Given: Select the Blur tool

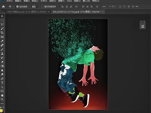Looking at the screenshot, I should (x=2, y=70).
